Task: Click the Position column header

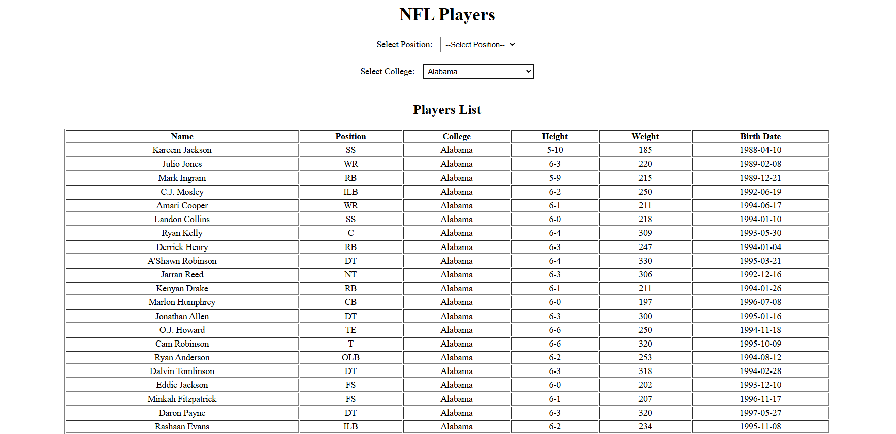Action: (x=350, y=136)
